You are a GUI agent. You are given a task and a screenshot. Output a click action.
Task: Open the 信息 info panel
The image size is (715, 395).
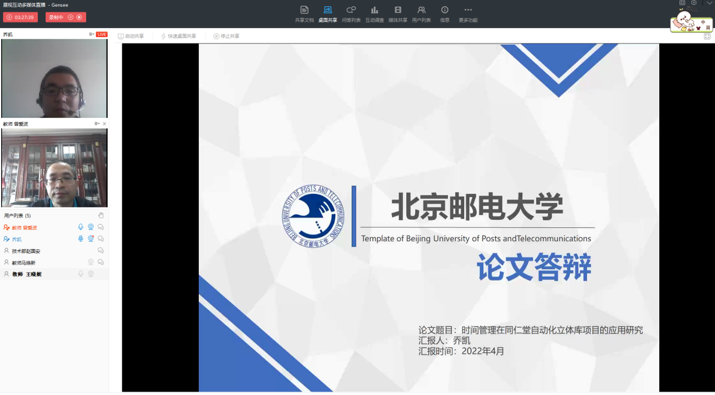tap(445, 14)
